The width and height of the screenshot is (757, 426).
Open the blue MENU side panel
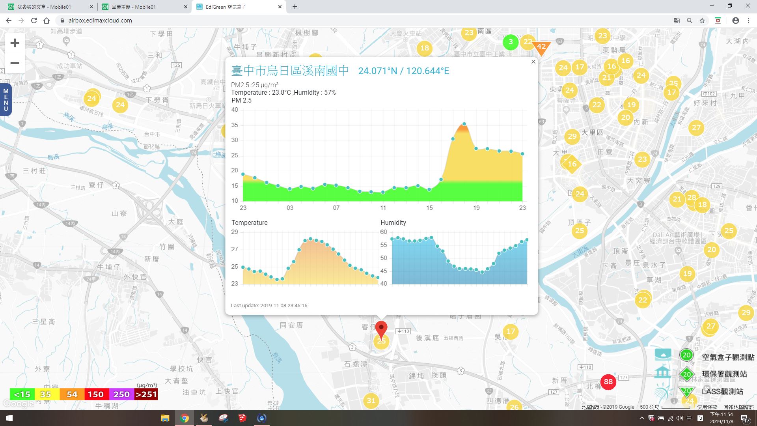click(x=6, y=99)
